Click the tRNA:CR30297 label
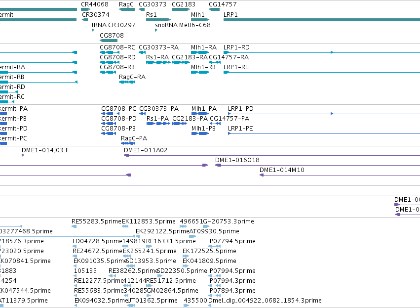Screen dimensions: 420x308 (114, 25)
